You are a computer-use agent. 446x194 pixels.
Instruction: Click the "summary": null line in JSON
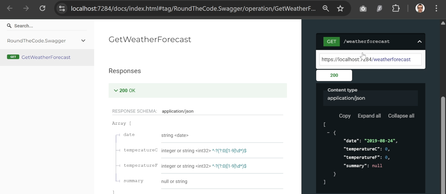363,166
